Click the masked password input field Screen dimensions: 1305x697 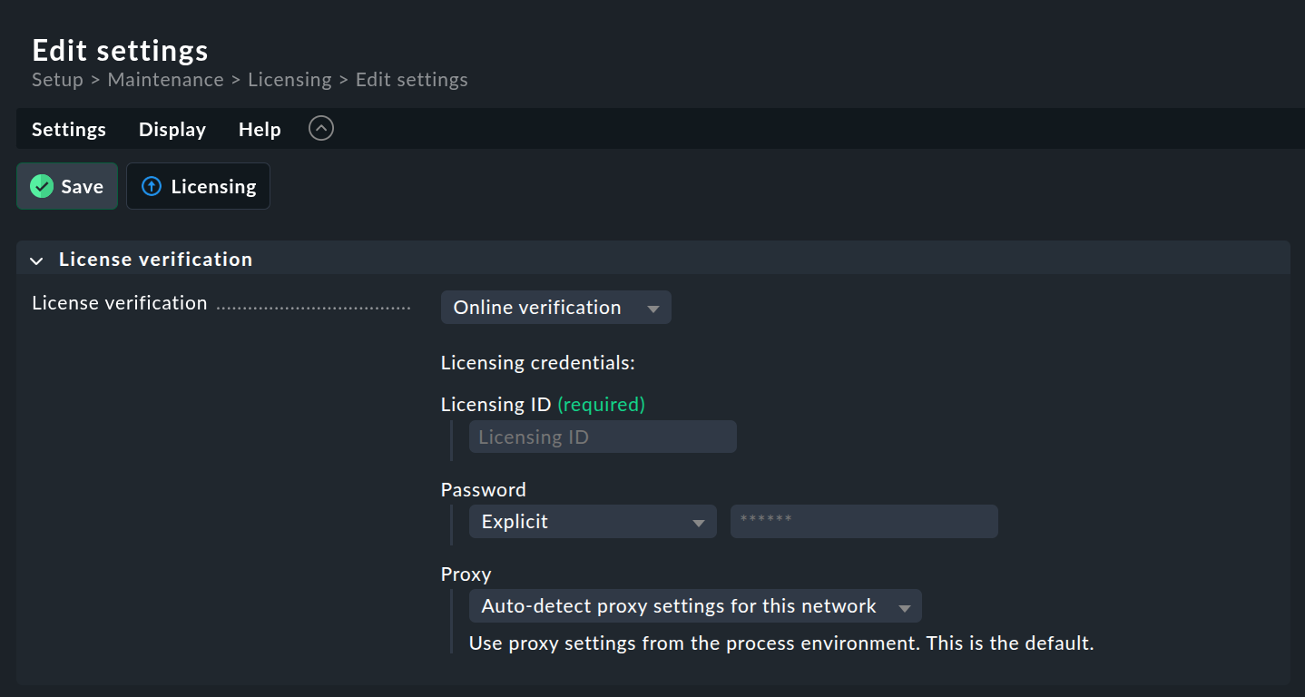[863, 521]
